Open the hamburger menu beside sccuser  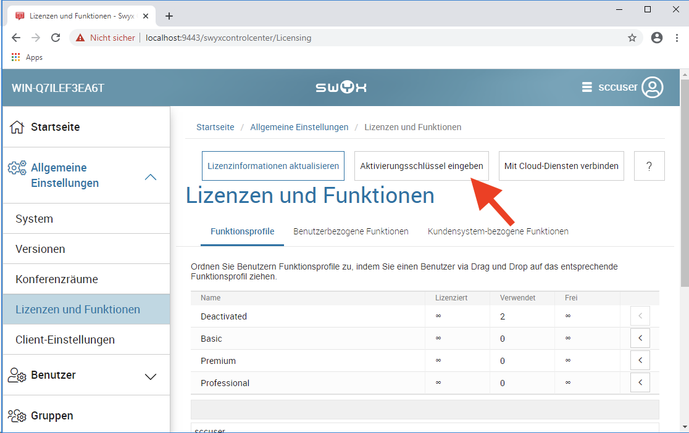[587, 88]
